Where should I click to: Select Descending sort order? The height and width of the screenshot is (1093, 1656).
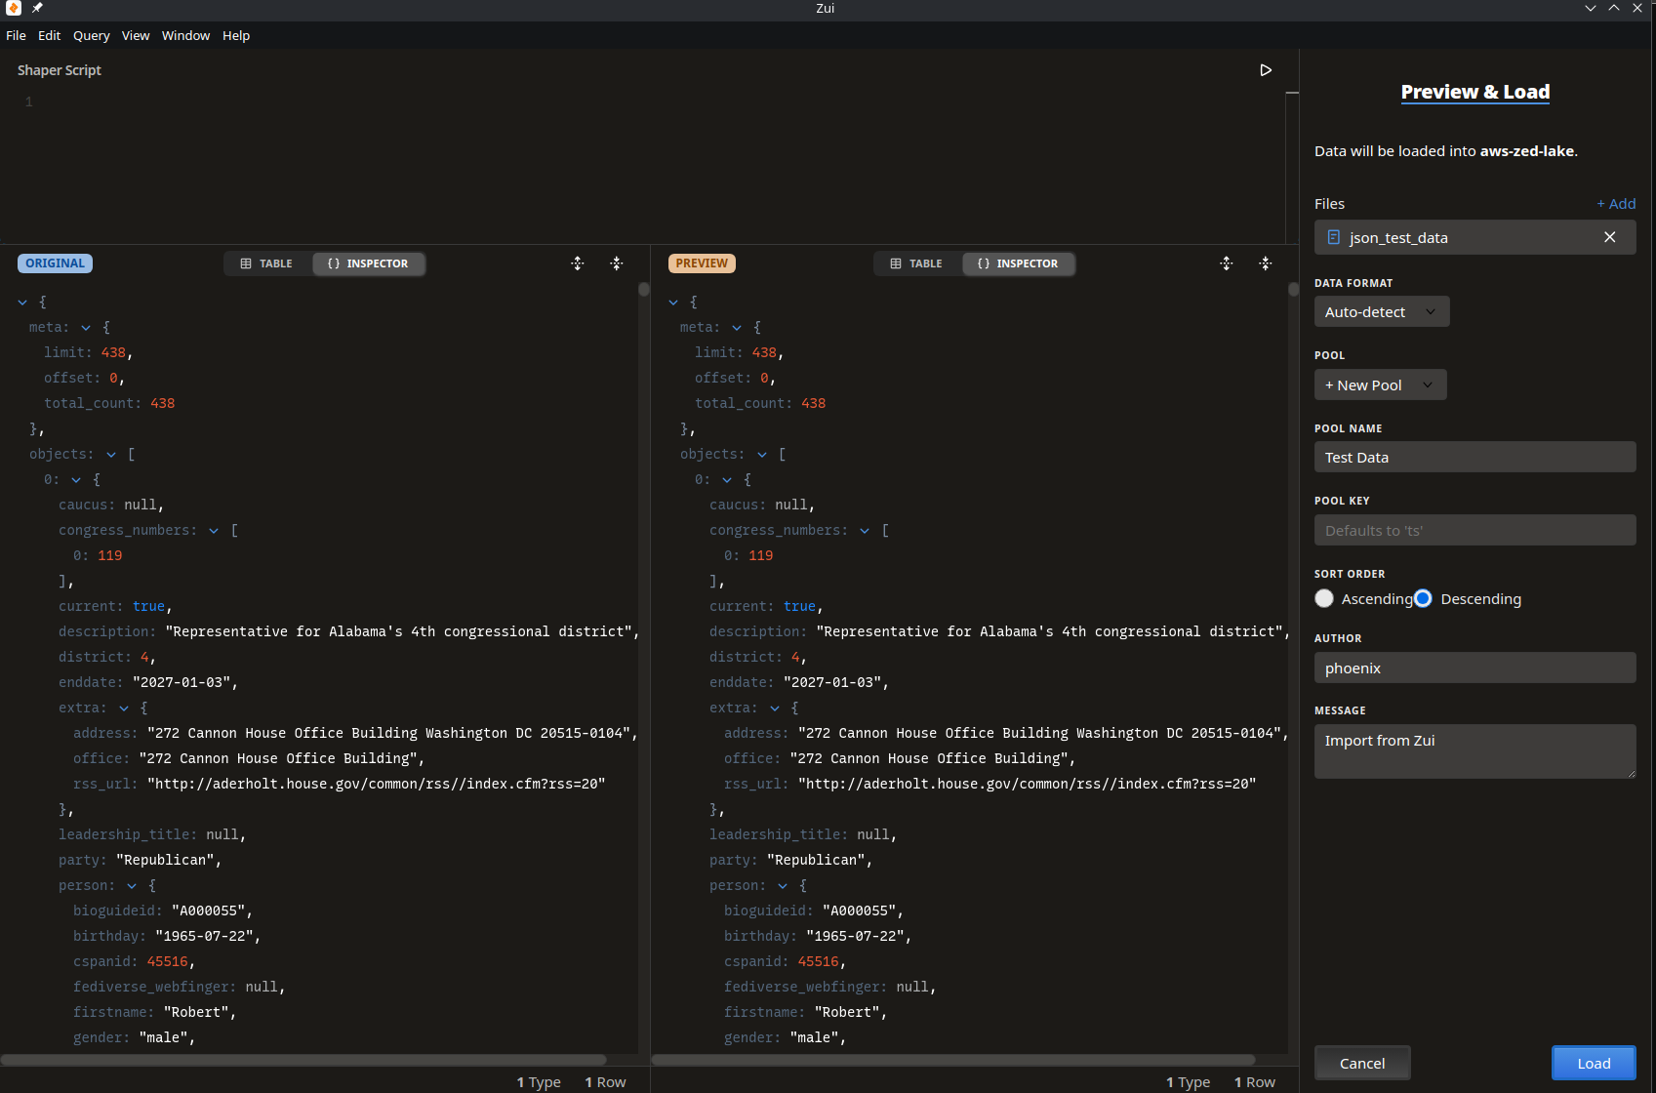pos(1423,599)
